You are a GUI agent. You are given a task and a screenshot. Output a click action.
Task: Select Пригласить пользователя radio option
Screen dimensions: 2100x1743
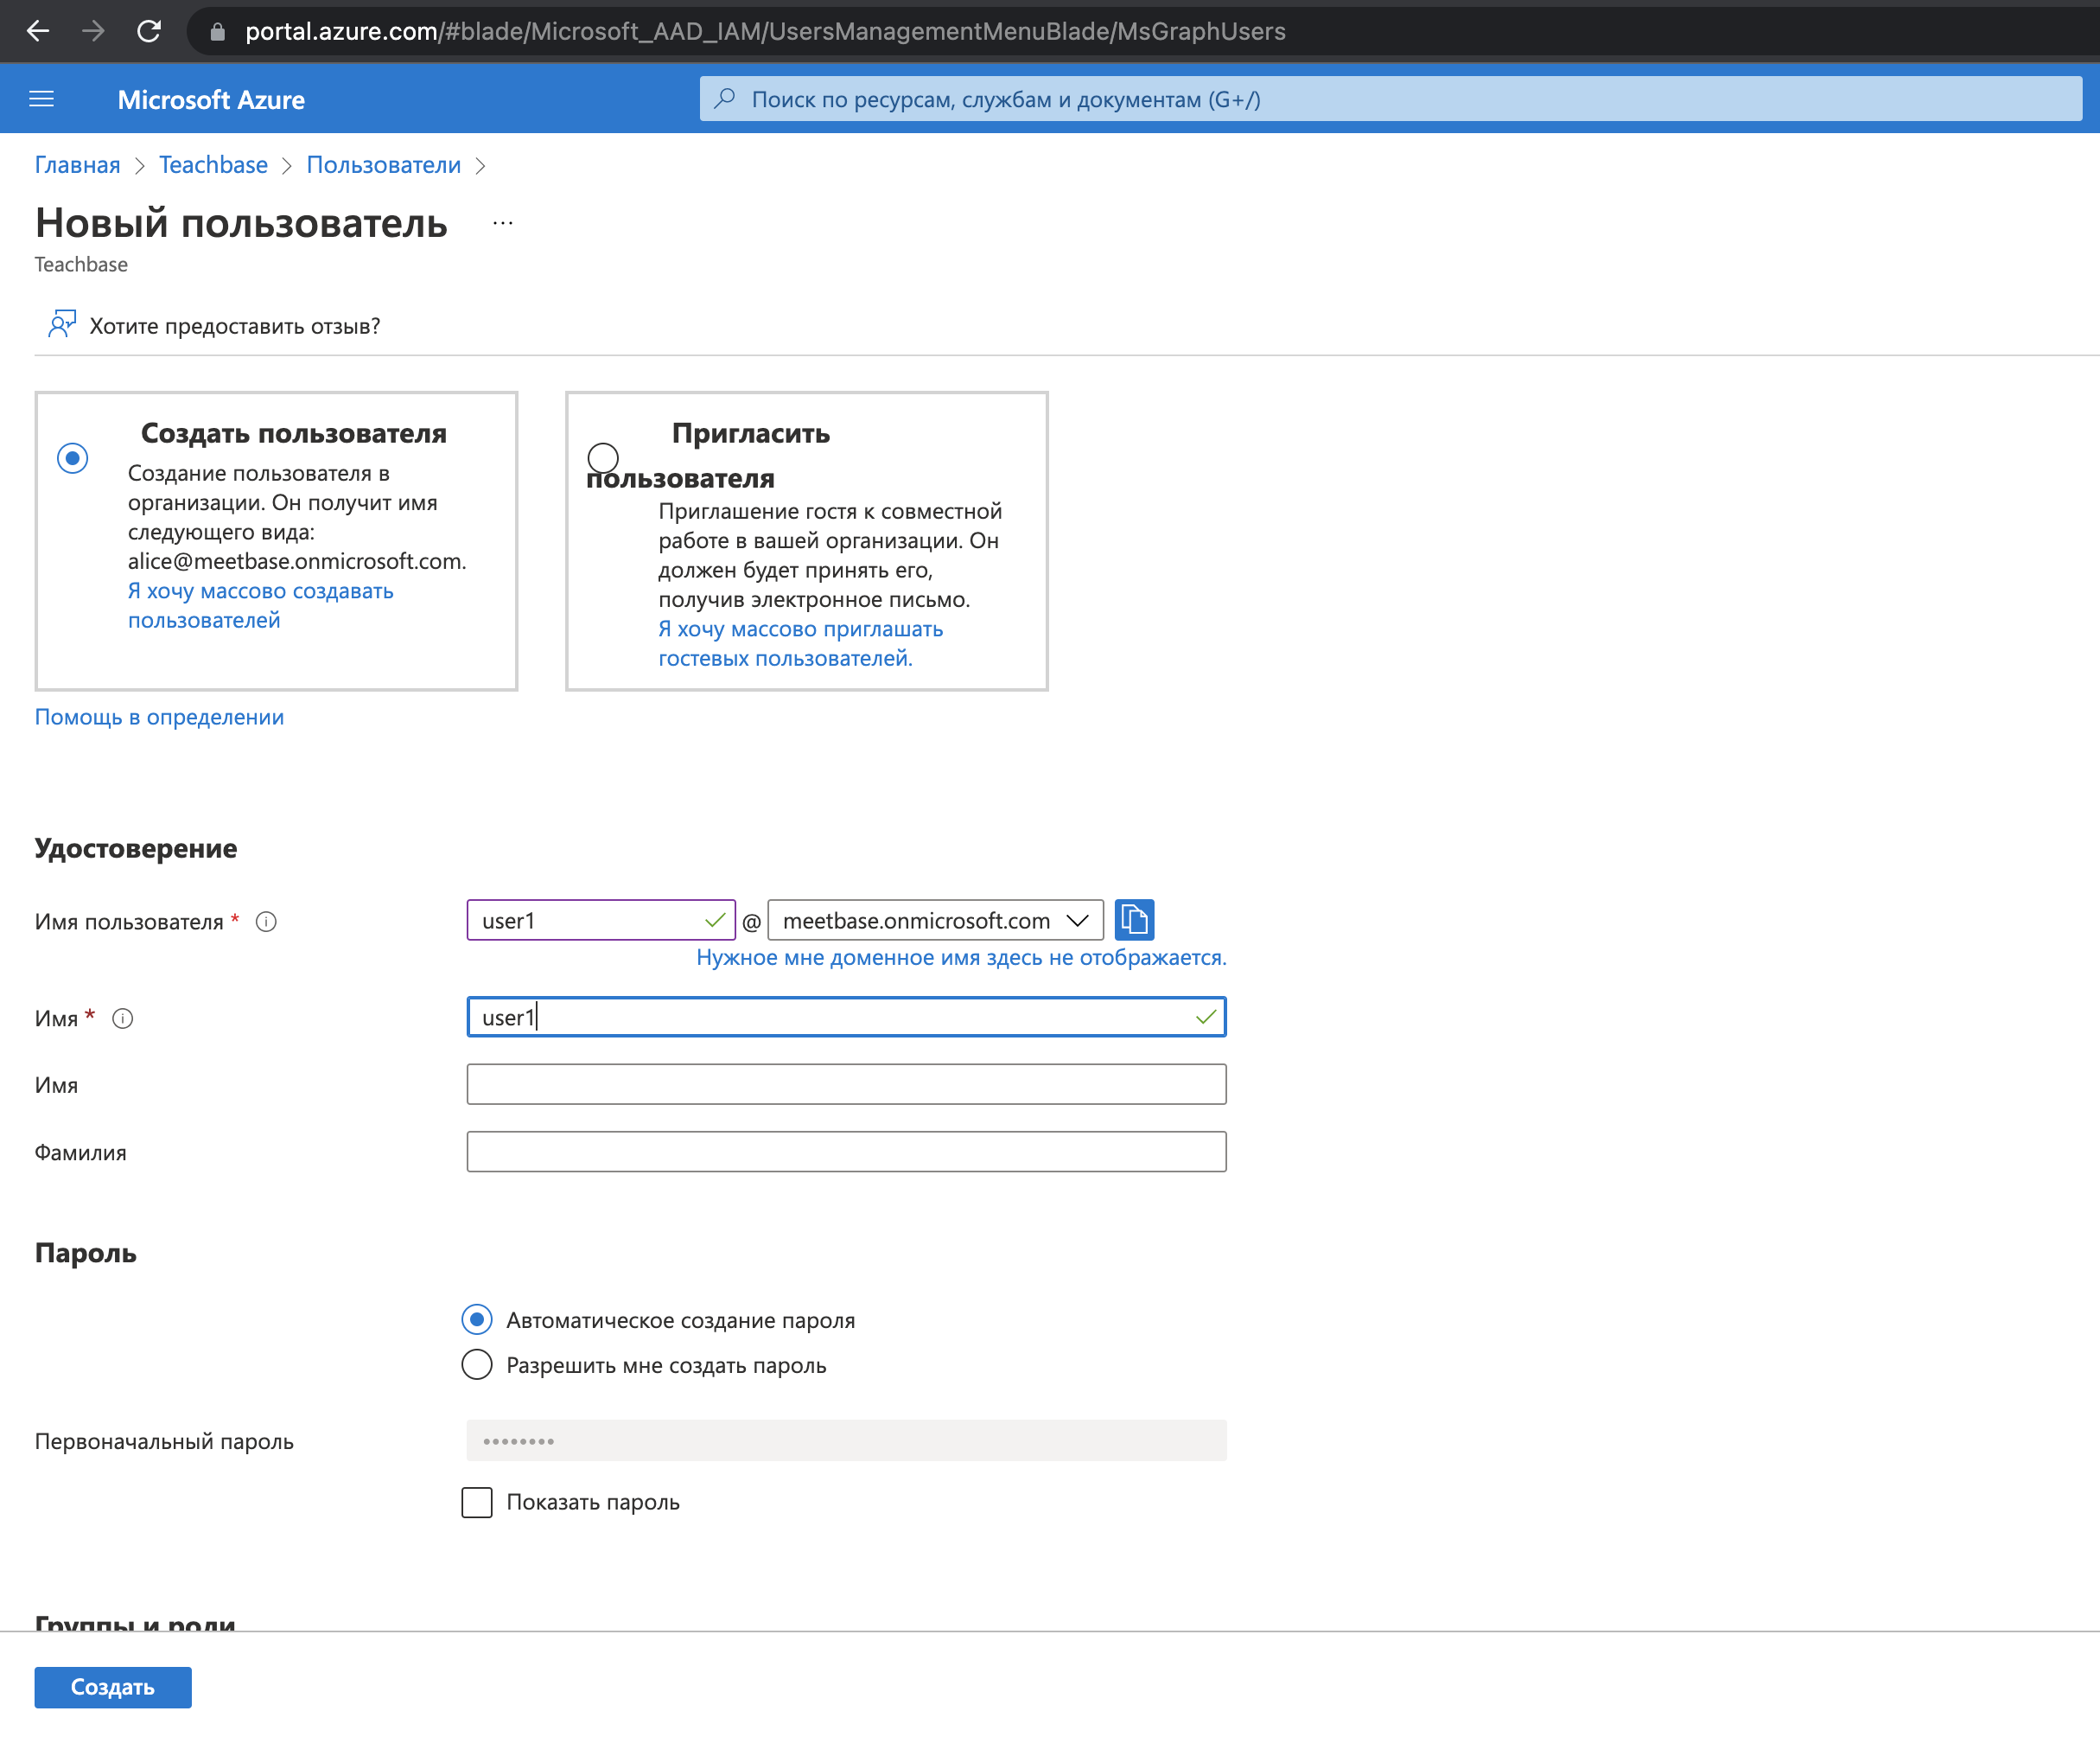point(603,458)
